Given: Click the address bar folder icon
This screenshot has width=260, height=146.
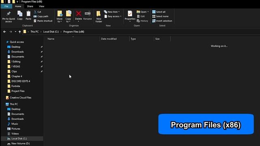Looking at the screenshot, I should [25, 32].
